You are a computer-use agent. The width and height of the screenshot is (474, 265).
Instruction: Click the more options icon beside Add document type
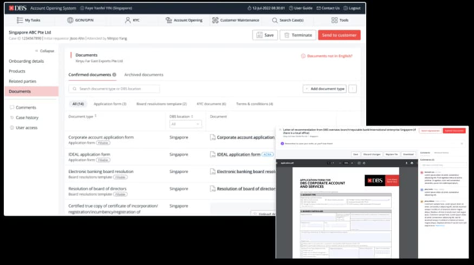coord(353,89)
